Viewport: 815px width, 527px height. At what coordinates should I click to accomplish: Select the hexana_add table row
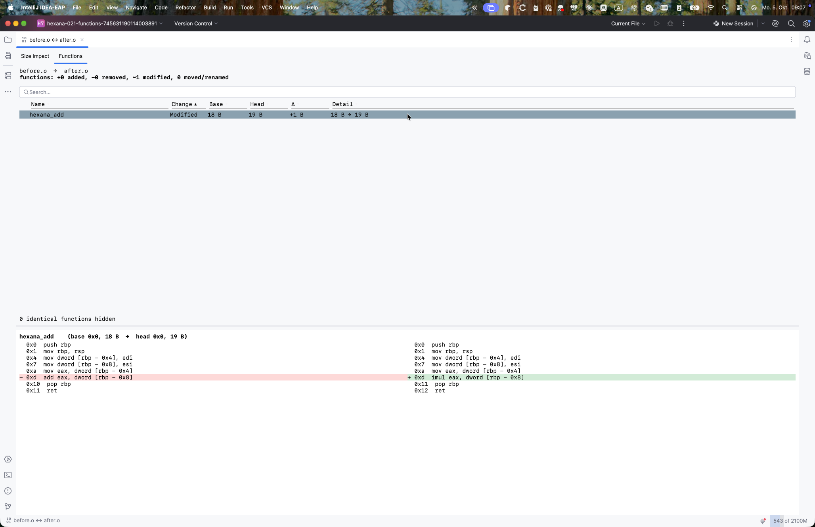(x=407, y=115)
